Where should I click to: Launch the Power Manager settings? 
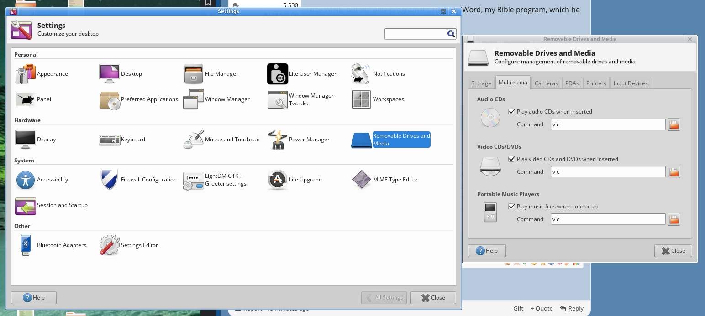tap(278, 140)
